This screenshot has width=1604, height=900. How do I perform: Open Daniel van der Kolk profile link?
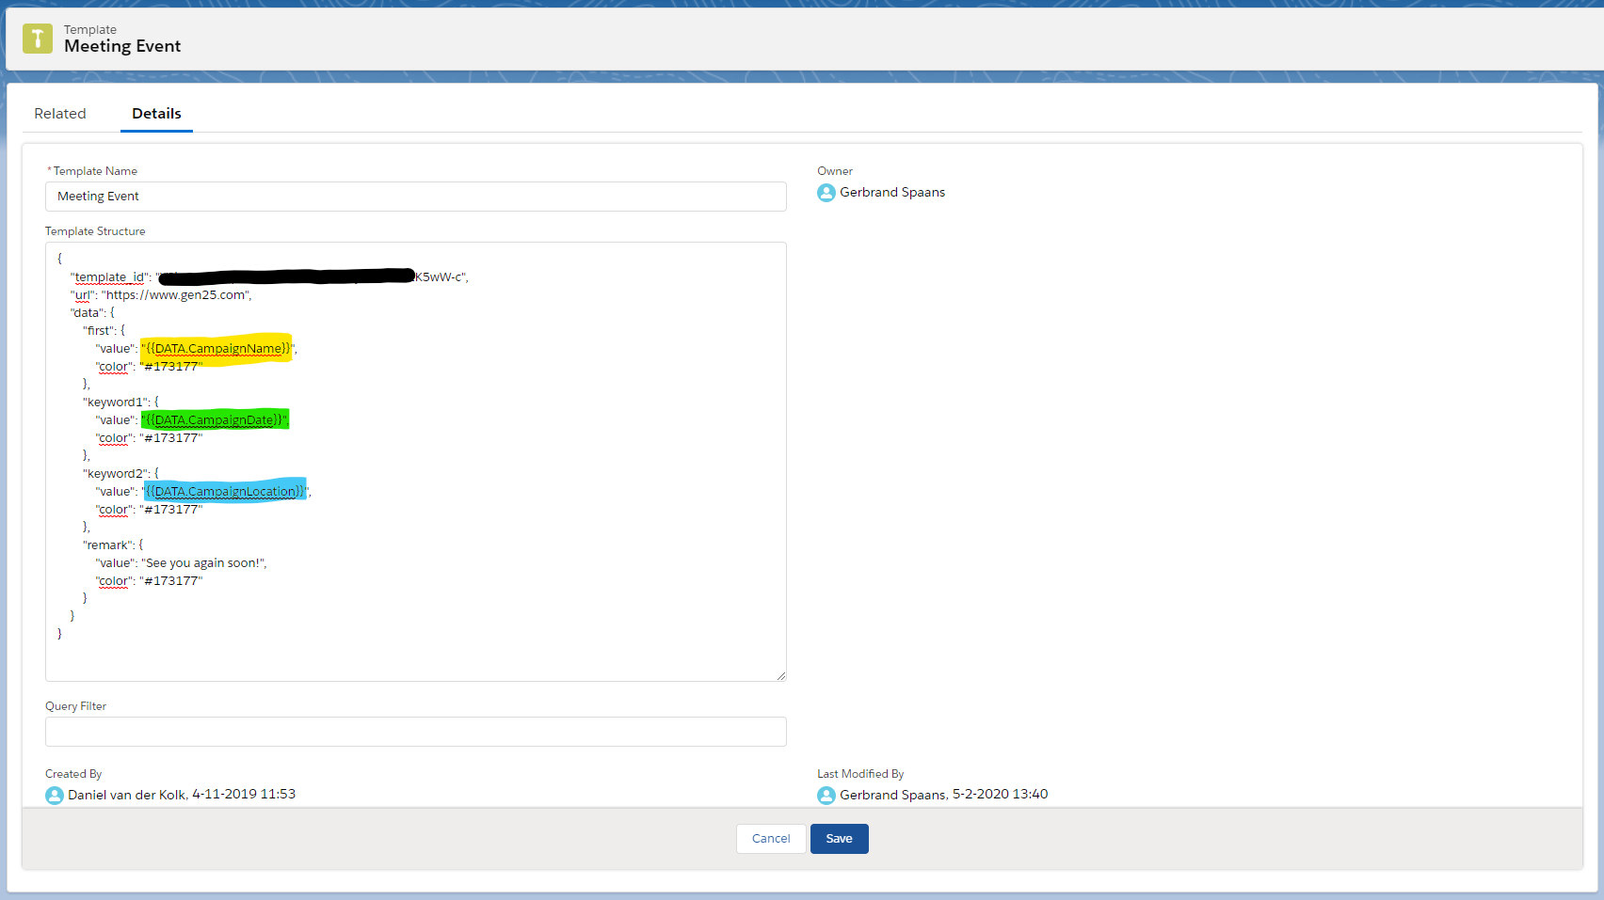pos(127,796)
